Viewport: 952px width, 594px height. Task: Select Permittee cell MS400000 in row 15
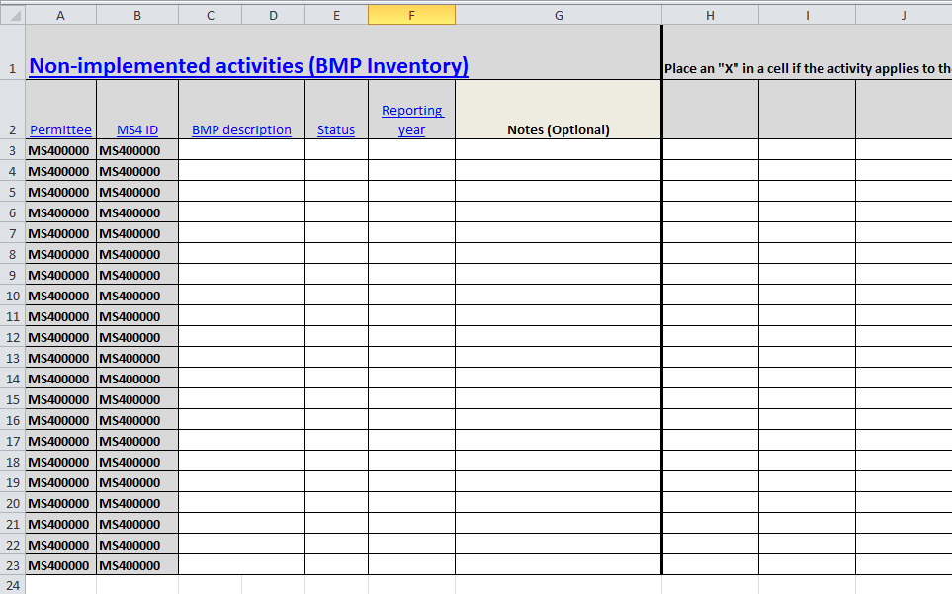coord(60,399)
